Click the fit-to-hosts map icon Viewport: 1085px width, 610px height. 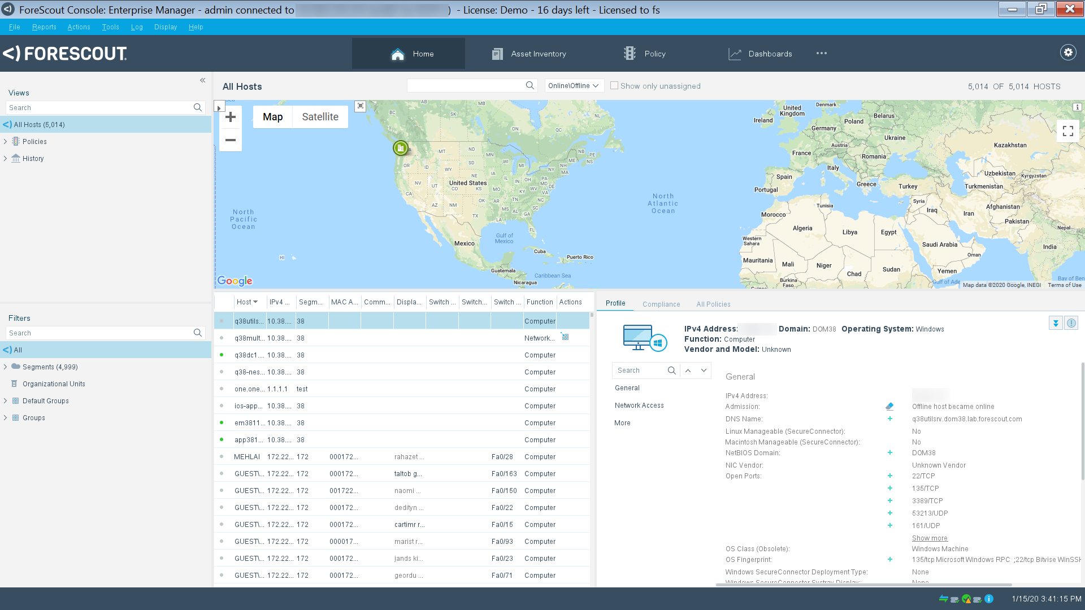pos(361,106)
